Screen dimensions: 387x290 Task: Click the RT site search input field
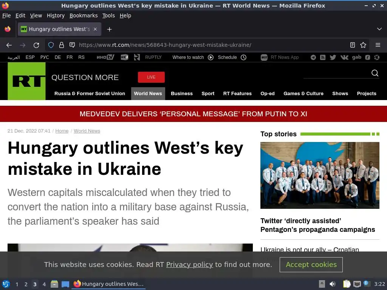point(336,74)
